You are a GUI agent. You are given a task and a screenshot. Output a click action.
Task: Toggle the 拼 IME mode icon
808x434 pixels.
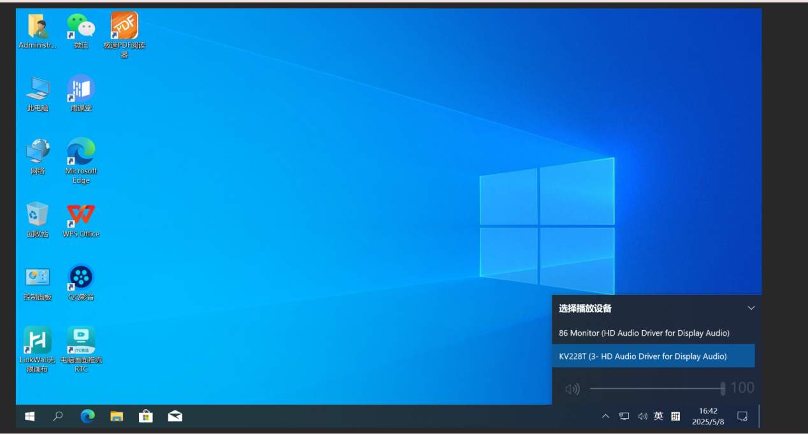click(675, 416)
